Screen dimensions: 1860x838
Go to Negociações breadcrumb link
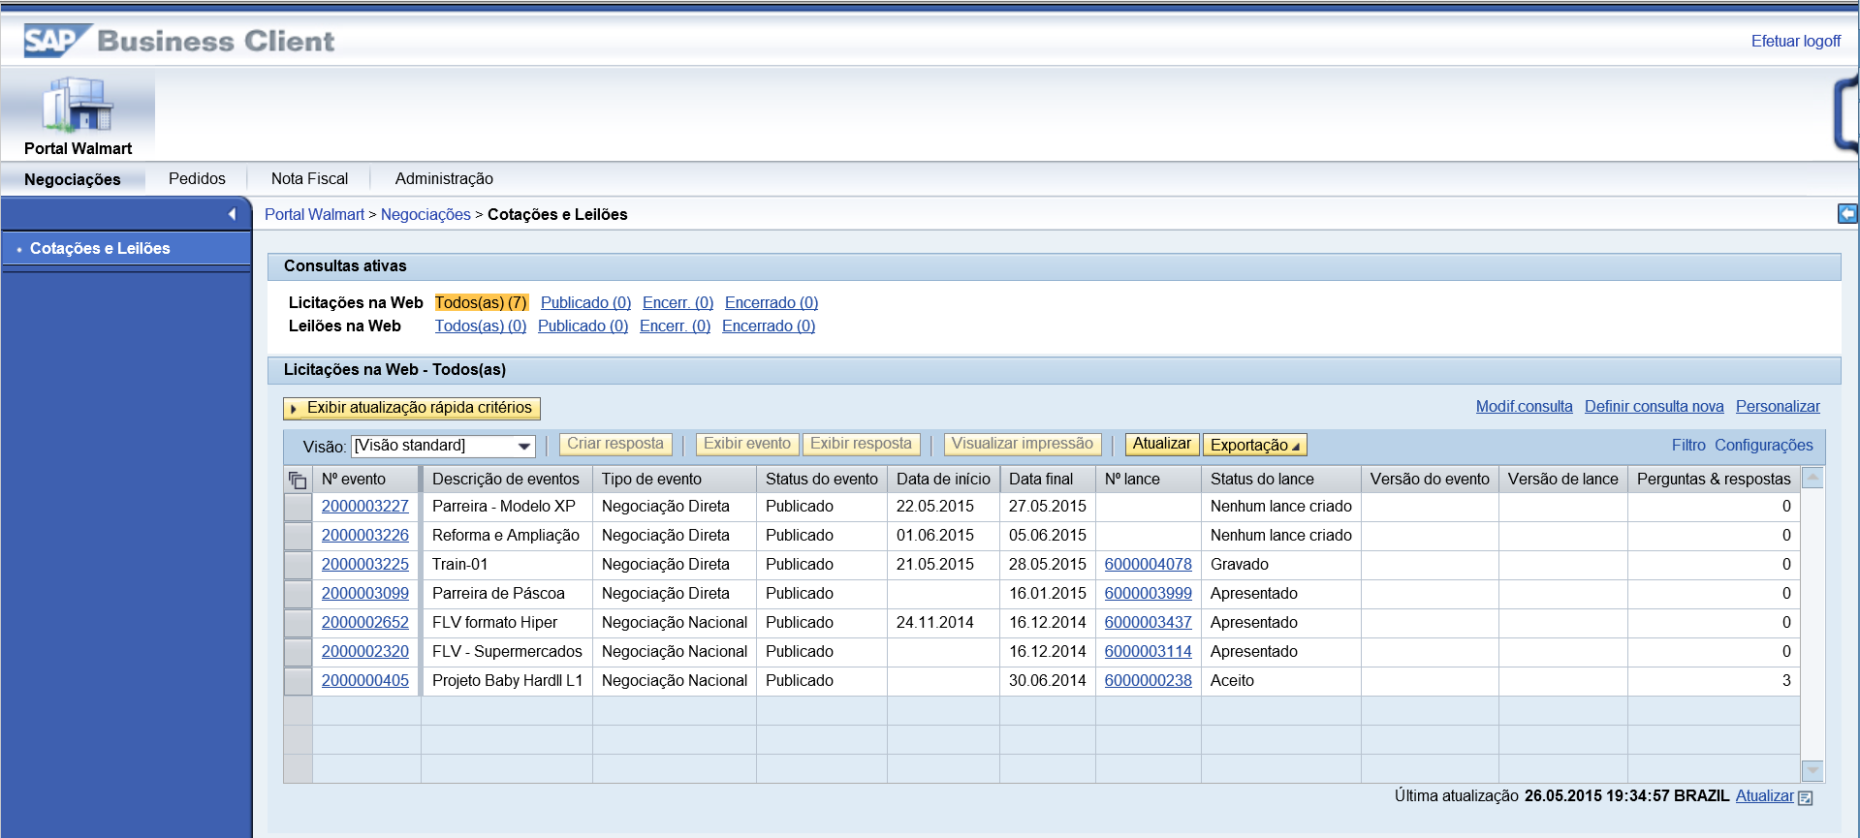point(426,214)
